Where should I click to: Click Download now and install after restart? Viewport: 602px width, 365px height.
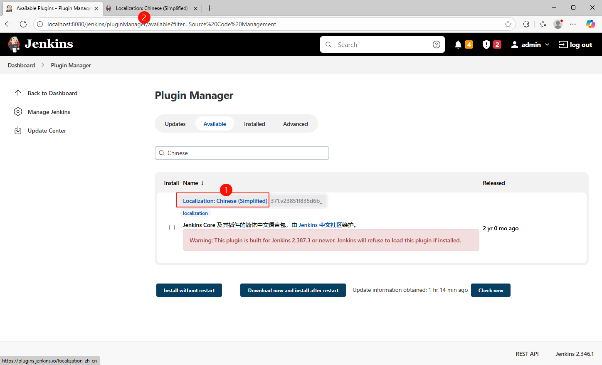point(293,290)
